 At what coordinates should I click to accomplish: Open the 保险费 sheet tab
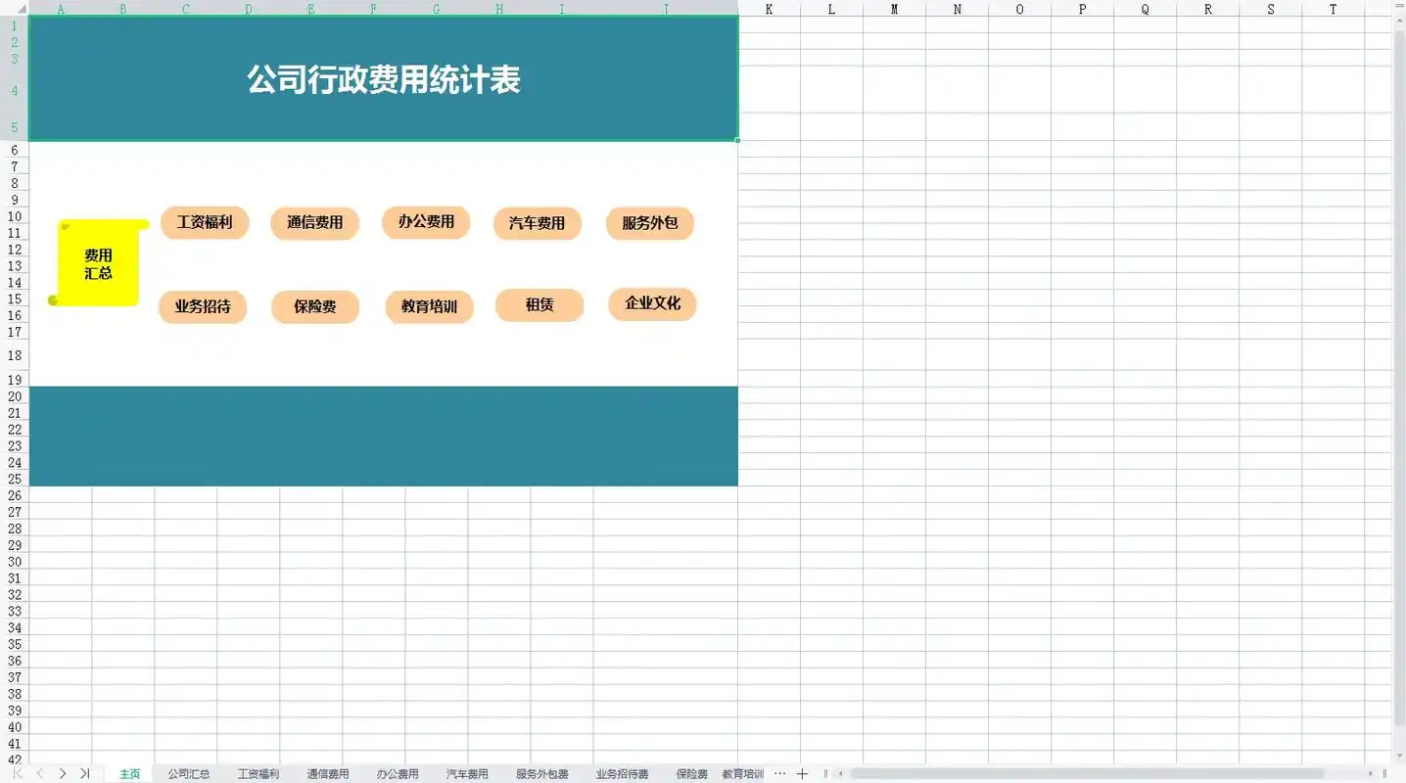(x=691, y=773)
